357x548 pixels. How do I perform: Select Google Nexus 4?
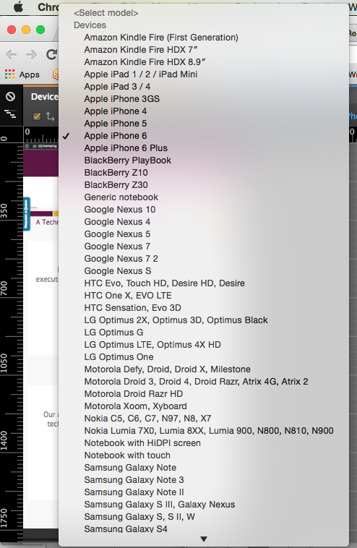tap(204, 221)
